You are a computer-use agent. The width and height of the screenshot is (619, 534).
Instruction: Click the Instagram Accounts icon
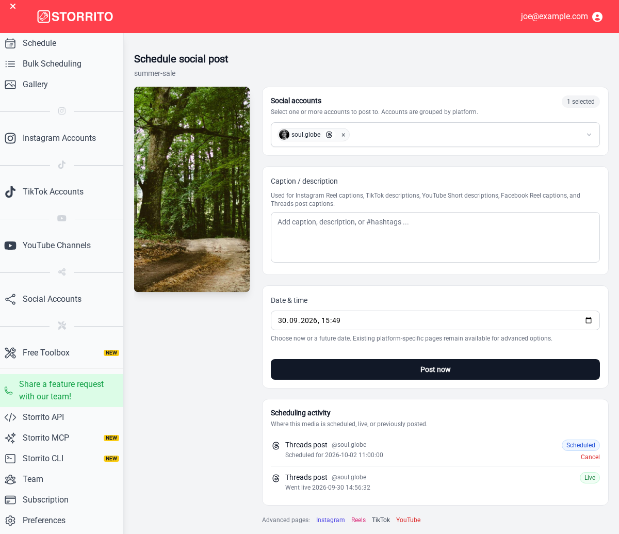point(10,138)
